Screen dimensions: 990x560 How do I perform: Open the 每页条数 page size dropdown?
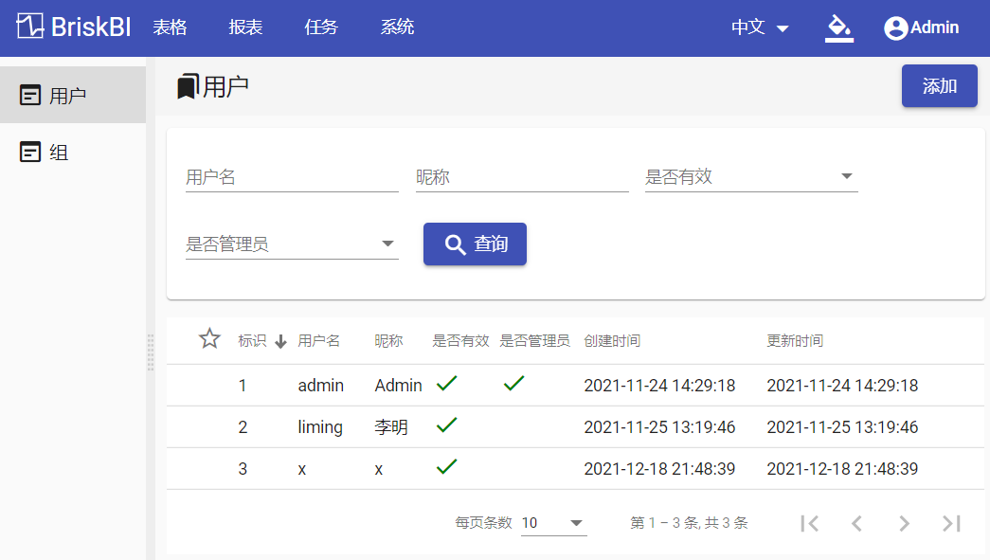click(x=553, y=523)
